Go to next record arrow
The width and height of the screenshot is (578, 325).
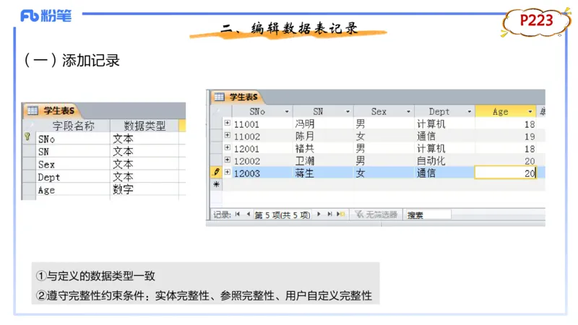click(x=319, y=214)
